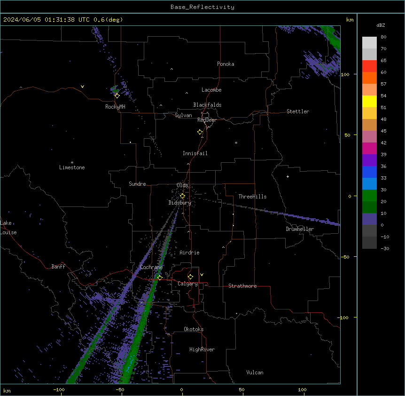Screen dimensions: 405x396
Task: Click the RedDeer city label
Action: (207, 120)
